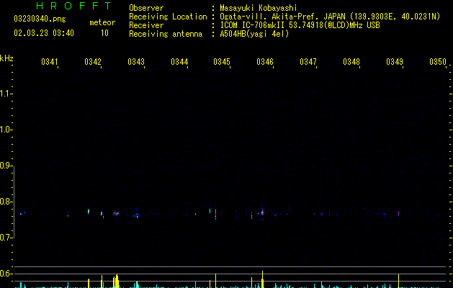Click the 0350 time marker

pyautogui.click(x=438, y=61)
